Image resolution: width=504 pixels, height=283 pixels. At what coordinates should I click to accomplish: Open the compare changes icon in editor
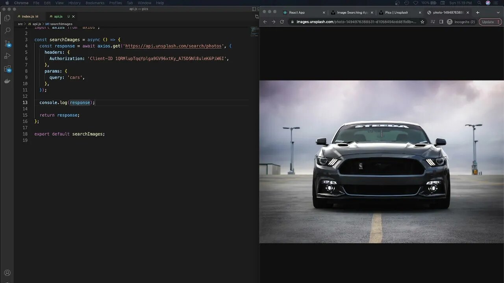pos(257,17)
